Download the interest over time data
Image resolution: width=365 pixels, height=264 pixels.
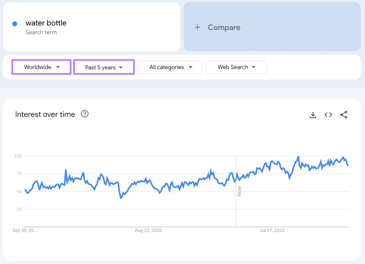pos(313,114)
